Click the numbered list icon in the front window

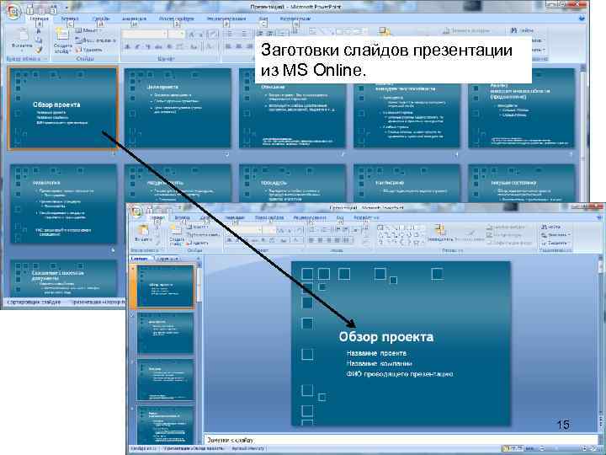coord(326,229)
